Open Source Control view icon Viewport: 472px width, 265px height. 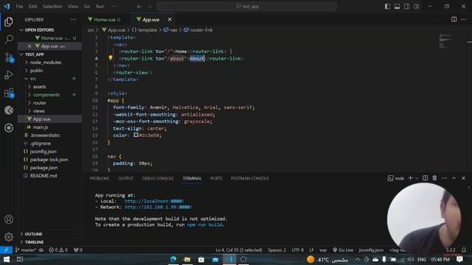coord(9,57)
